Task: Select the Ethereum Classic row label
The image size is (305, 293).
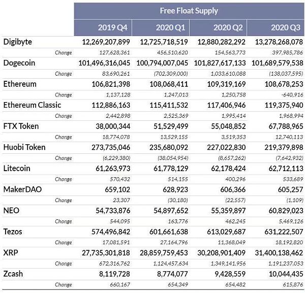Action: (x=32, y=105)
